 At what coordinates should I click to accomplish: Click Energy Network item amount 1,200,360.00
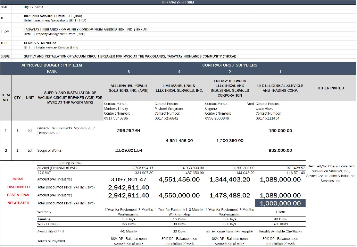tap(230, 141)
